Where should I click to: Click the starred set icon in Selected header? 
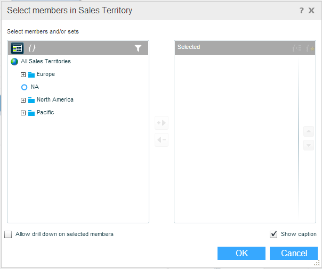(310, 48)
